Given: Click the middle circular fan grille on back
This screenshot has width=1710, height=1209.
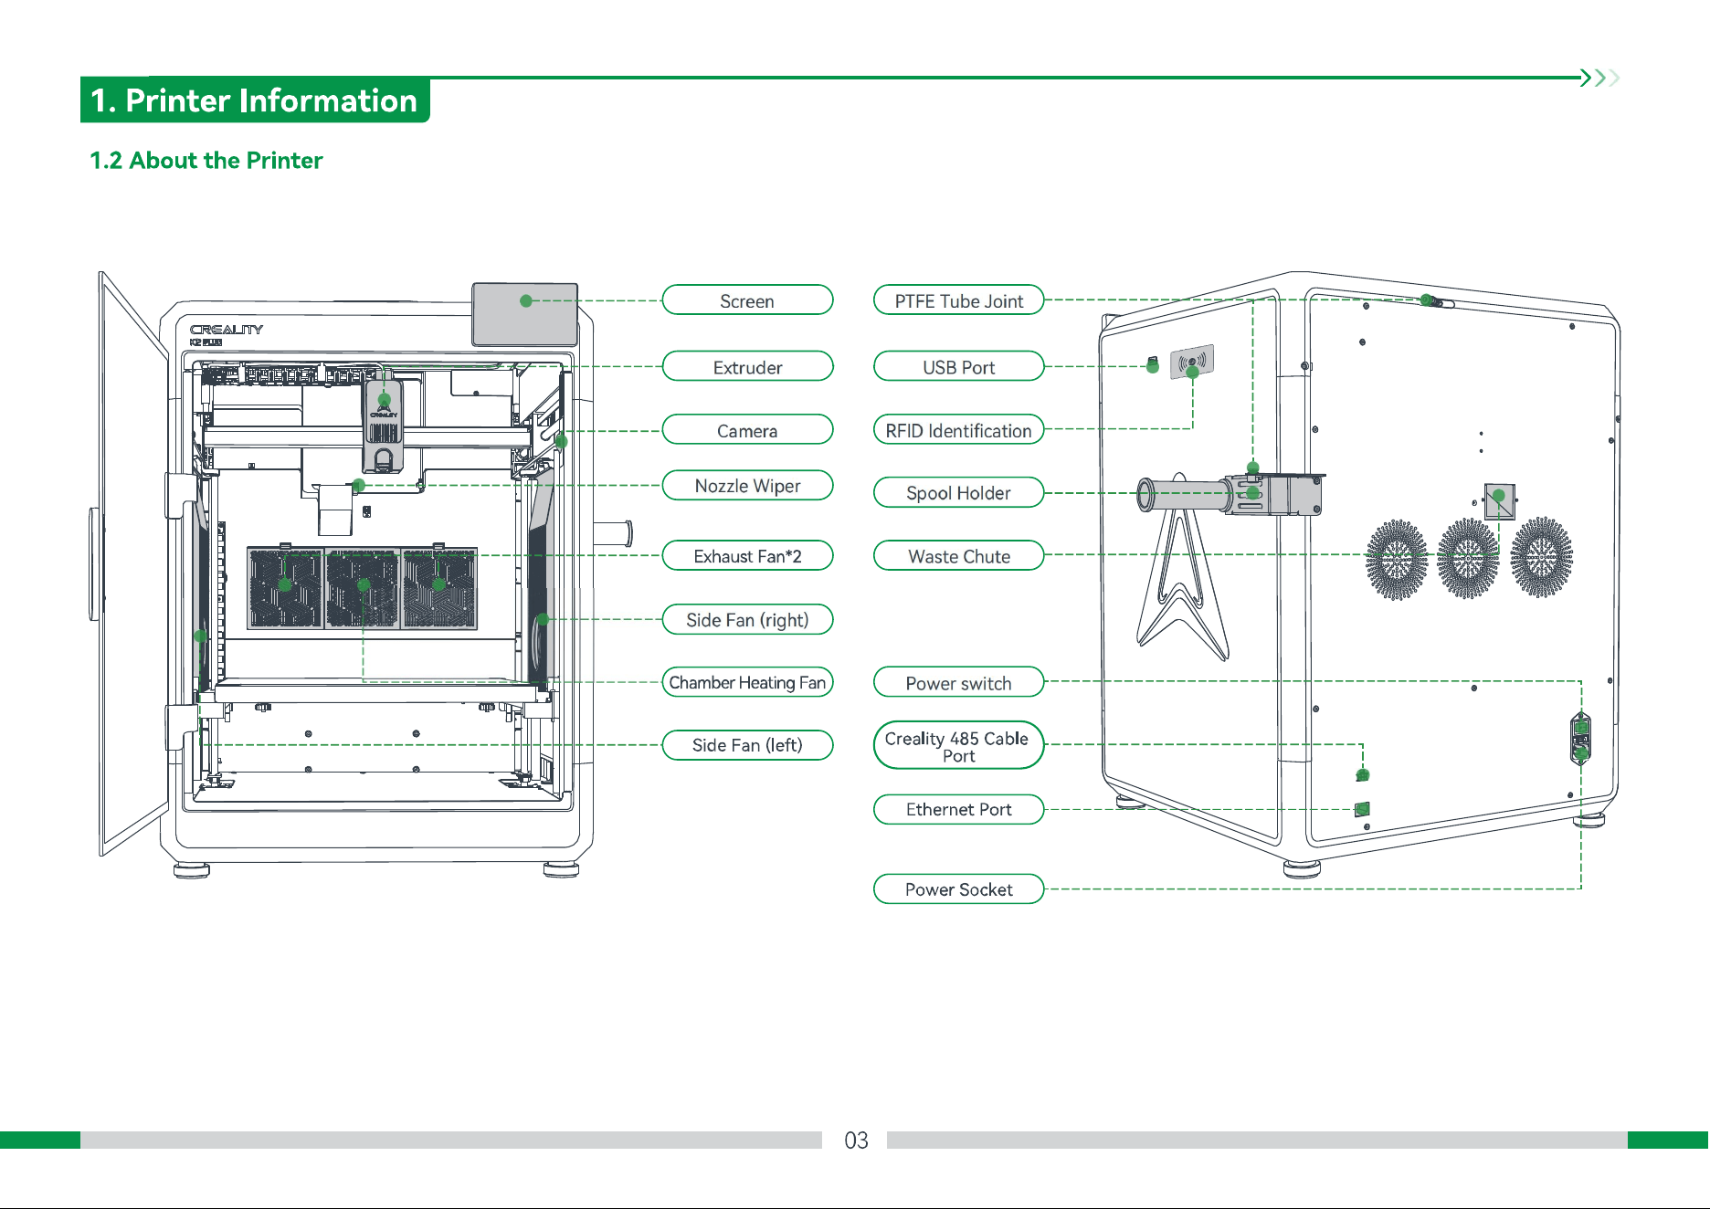Looking at the screenshot, I should pyautogui.click(x=1468, y=557).
